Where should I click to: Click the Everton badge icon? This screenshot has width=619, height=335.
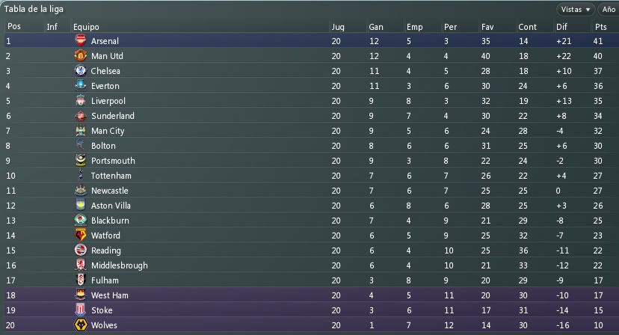(x=80, y=86)
